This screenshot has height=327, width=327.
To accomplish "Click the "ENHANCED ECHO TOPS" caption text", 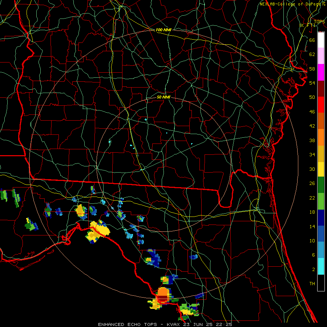I will coord(128,324).
